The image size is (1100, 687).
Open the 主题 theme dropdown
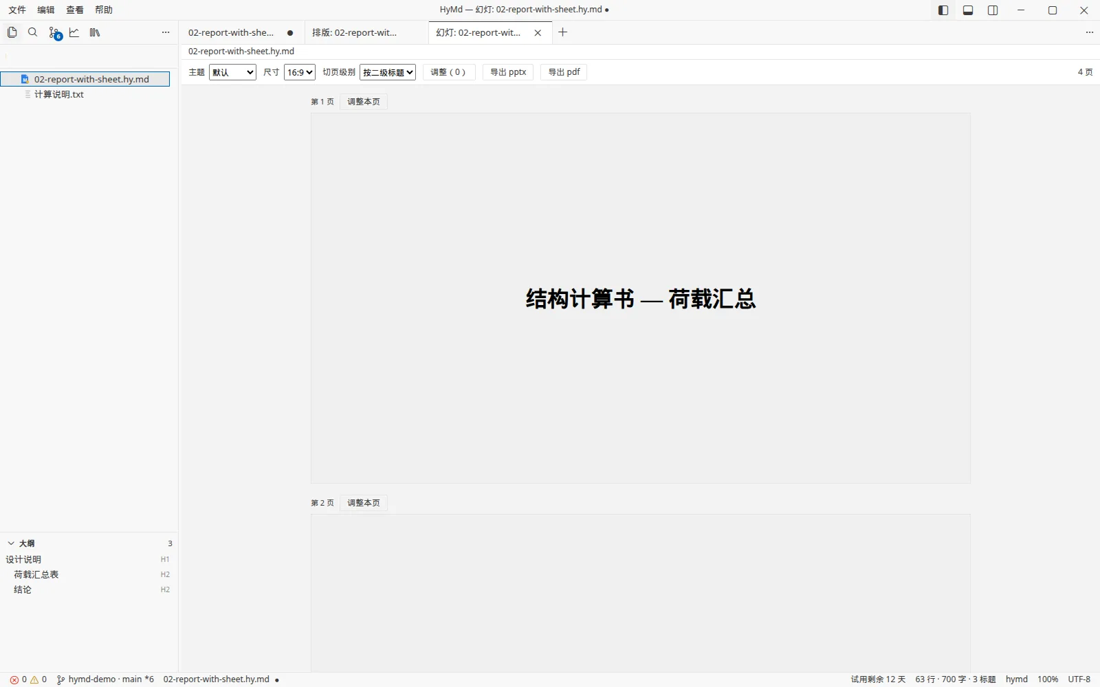[x=232, y=72]
